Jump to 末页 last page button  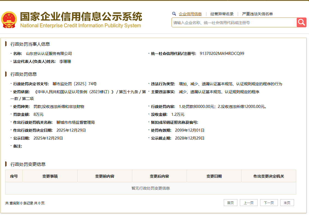(x=287, y=203)
